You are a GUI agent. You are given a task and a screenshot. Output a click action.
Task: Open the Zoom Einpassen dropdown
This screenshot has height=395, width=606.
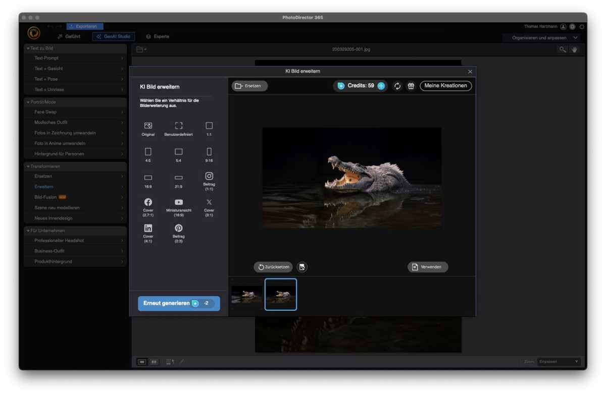pos(559,362)
